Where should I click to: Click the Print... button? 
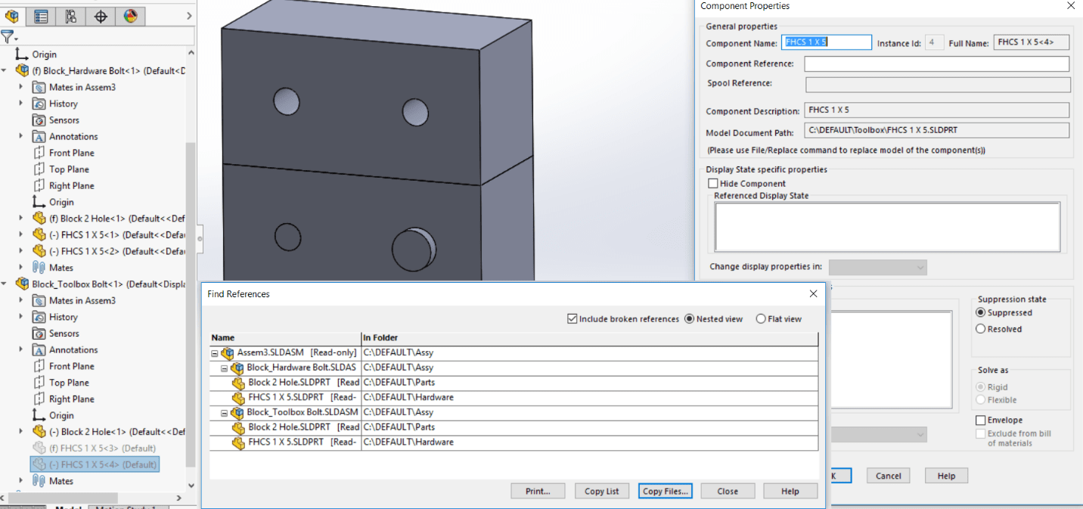click(538, 491)
